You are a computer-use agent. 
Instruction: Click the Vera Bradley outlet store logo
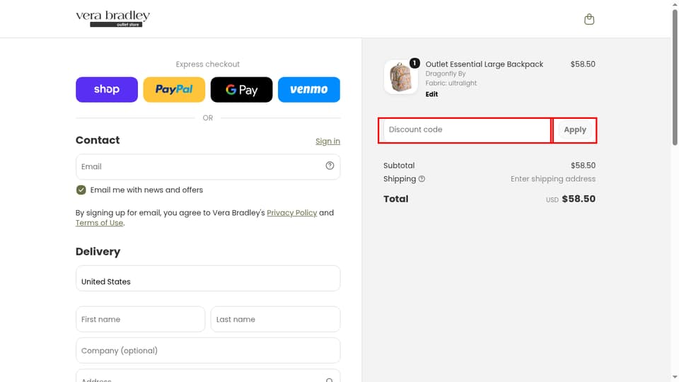click(113, 18)
